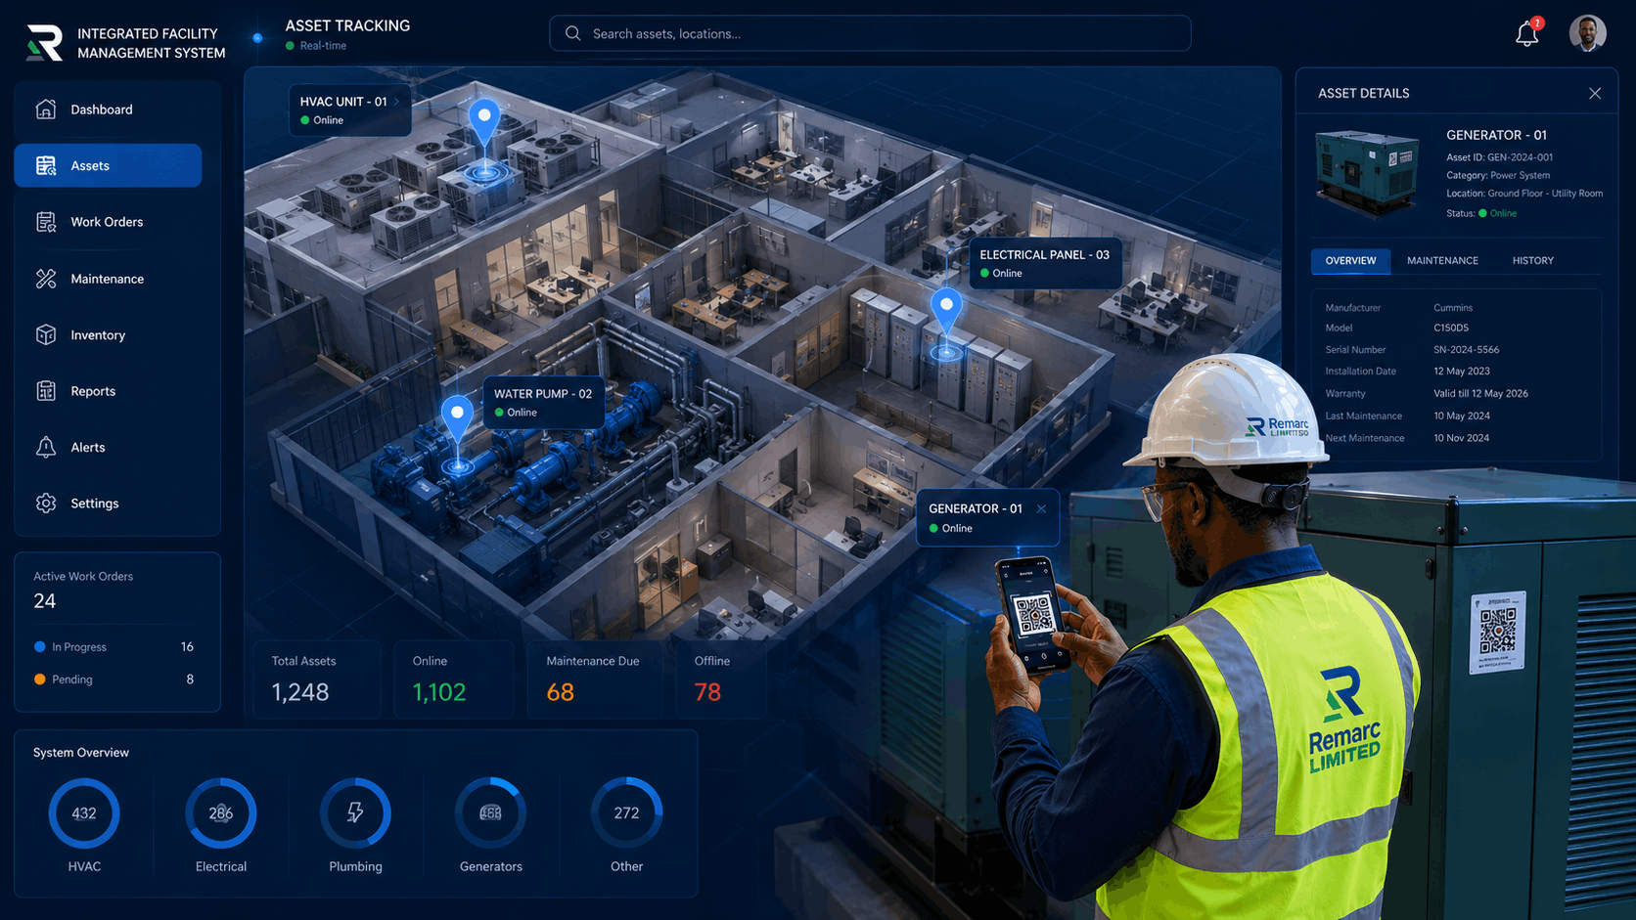Click the Real-time status indicator
The height and width of the screenshot is (920, 1636).
(316, 46)
